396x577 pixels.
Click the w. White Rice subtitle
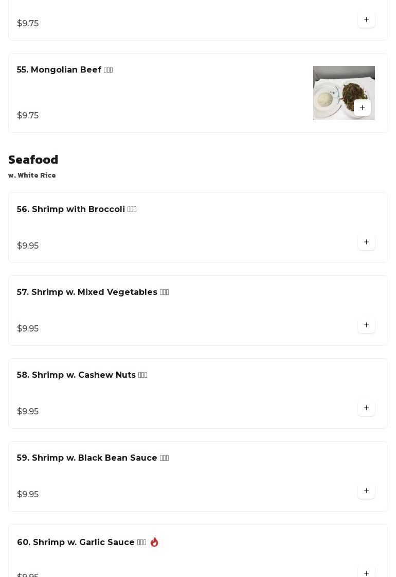coord(32,175)
